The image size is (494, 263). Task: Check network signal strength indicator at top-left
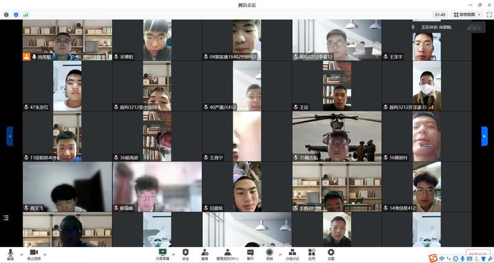click(25, 14)
